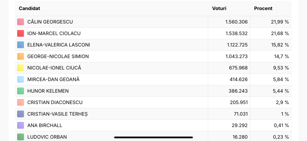Click the Procent column header
Image resolution: width=307 pixels, height=141 pixels.
[263, 8]
